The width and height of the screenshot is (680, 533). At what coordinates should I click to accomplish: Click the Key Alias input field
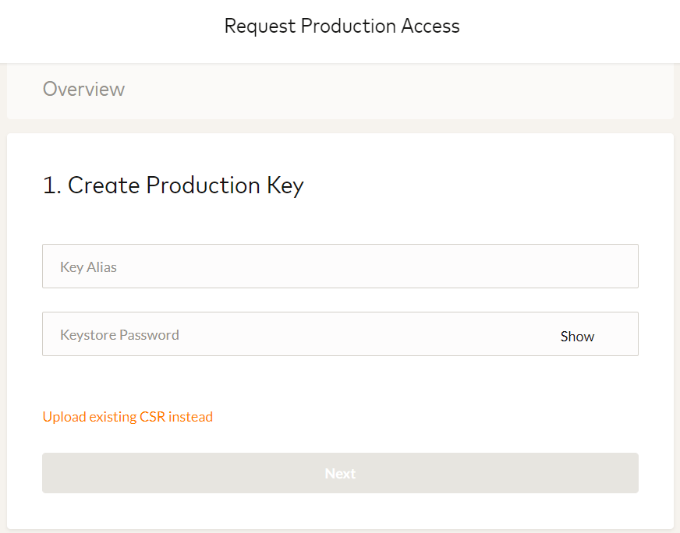click(340, 266)
